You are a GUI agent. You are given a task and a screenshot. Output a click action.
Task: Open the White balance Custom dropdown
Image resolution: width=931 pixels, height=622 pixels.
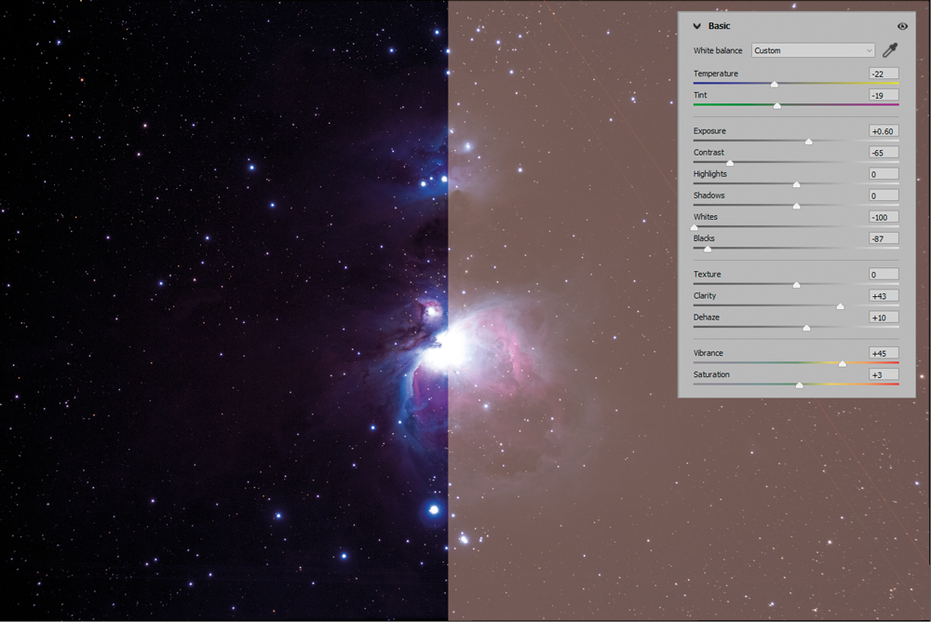click(813, 50)
